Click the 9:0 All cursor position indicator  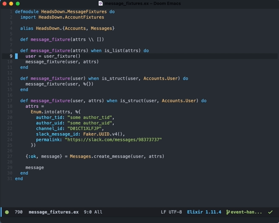[93, 212]
